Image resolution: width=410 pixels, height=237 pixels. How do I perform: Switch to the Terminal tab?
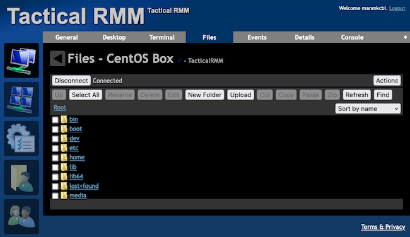click(x=162, y=37)
